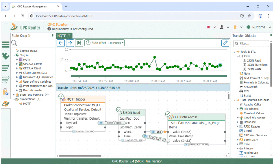Expand the Database transfer object
This screenshot has width=274, height=165.
(238, 122)
